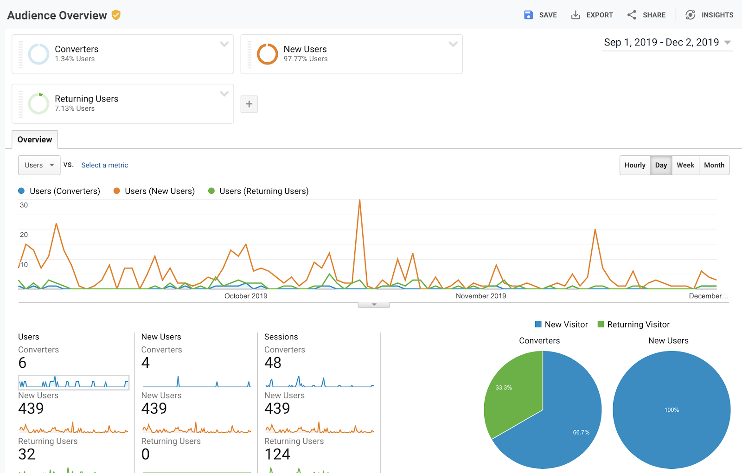The image size is (742, 473).
Task: Click the Save floppy disk icon
Action: (528, 15)
